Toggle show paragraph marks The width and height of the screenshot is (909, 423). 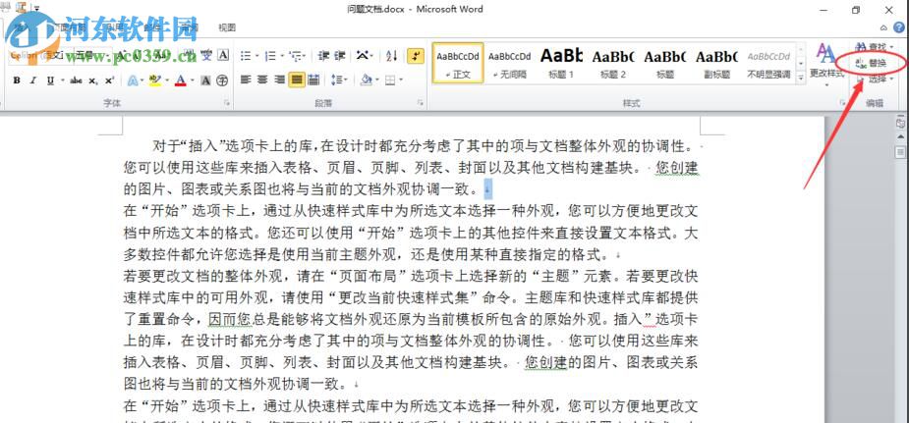tap(415, 56)
